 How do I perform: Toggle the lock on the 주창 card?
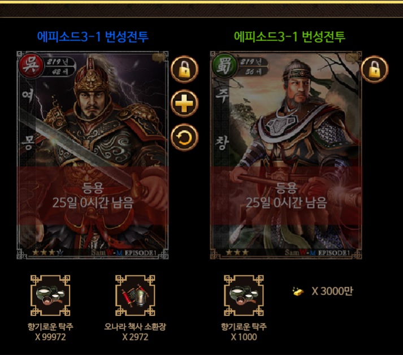[x=375, y=69]
